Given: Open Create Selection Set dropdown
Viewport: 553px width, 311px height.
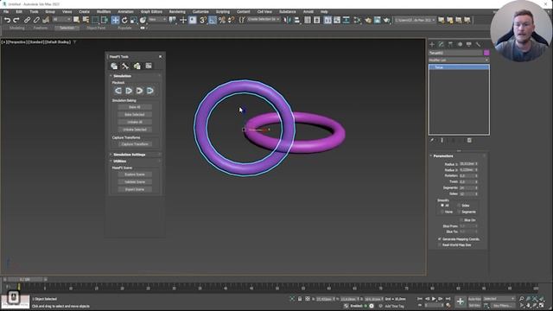Looking at the screenshot, I should point(264,19).
